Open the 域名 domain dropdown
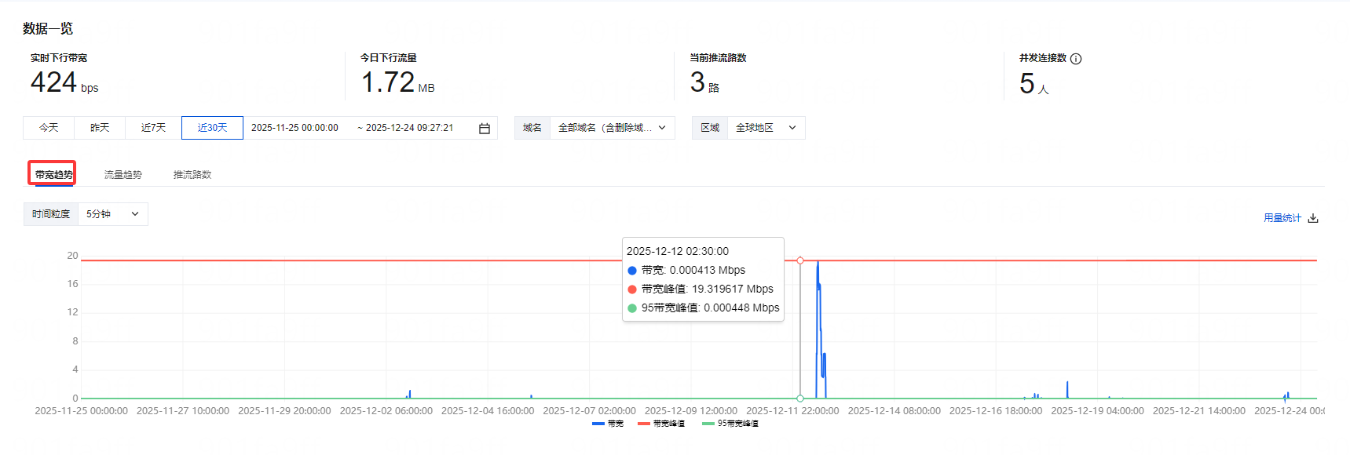1350x455 pixels. pyautogui.click(x=612, y=128)
